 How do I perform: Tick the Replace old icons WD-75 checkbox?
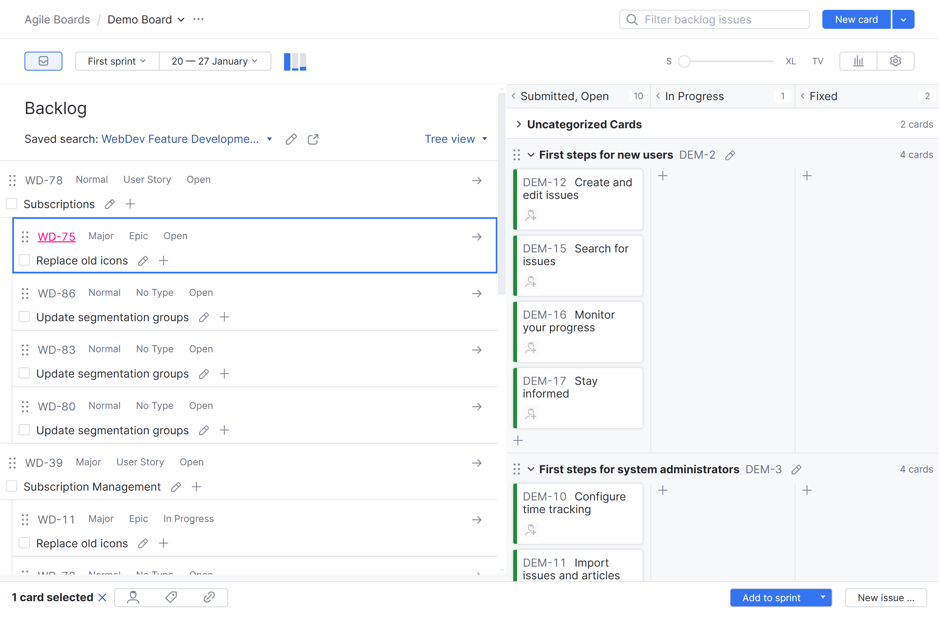tap(24, 260)
